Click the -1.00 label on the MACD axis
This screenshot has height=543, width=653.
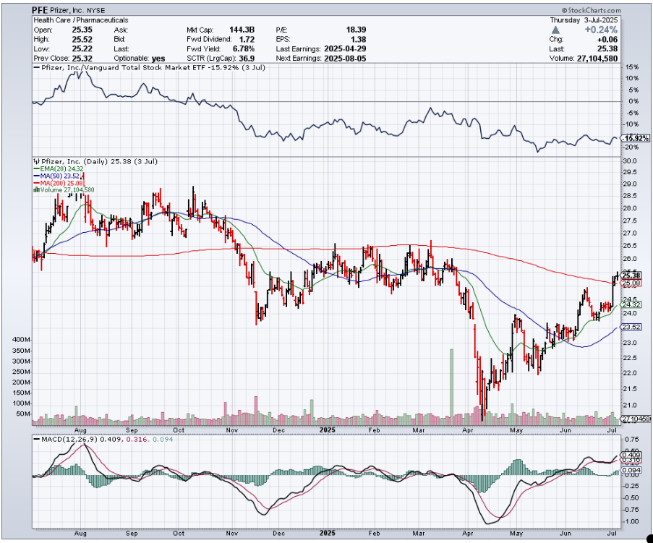click(x=631, y=521)
